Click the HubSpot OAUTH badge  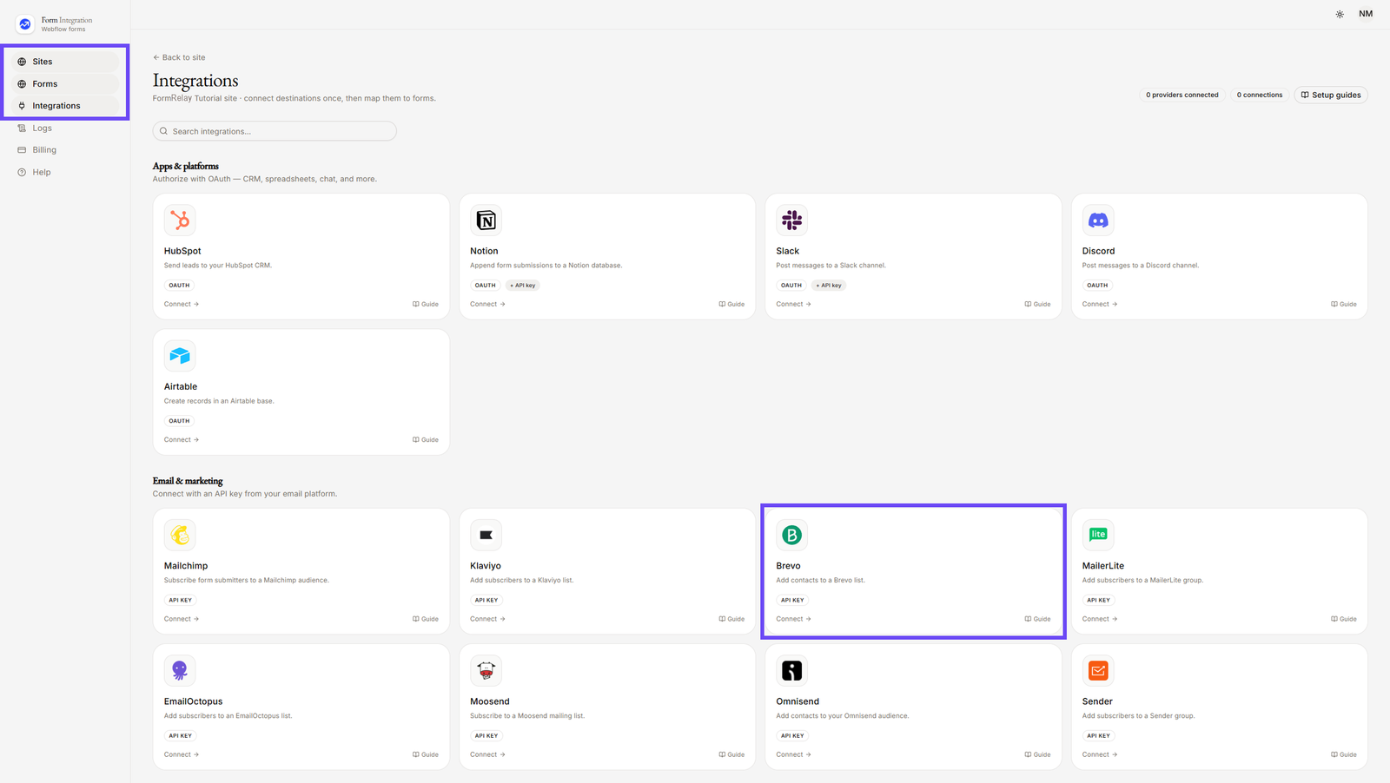pos(179,285)
